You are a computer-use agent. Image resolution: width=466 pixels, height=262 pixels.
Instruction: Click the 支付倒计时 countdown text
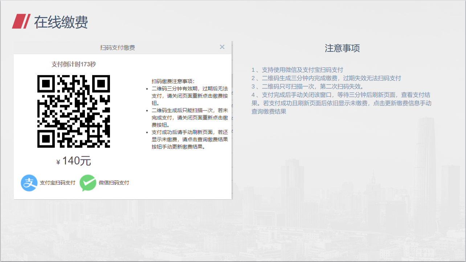pos(74,64)
